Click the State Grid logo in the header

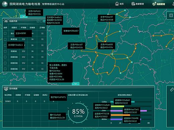5,4
